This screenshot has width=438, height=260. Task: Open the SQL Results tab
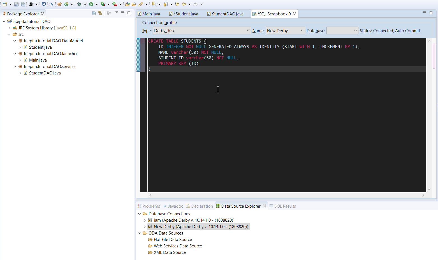[x=282, y=206]
